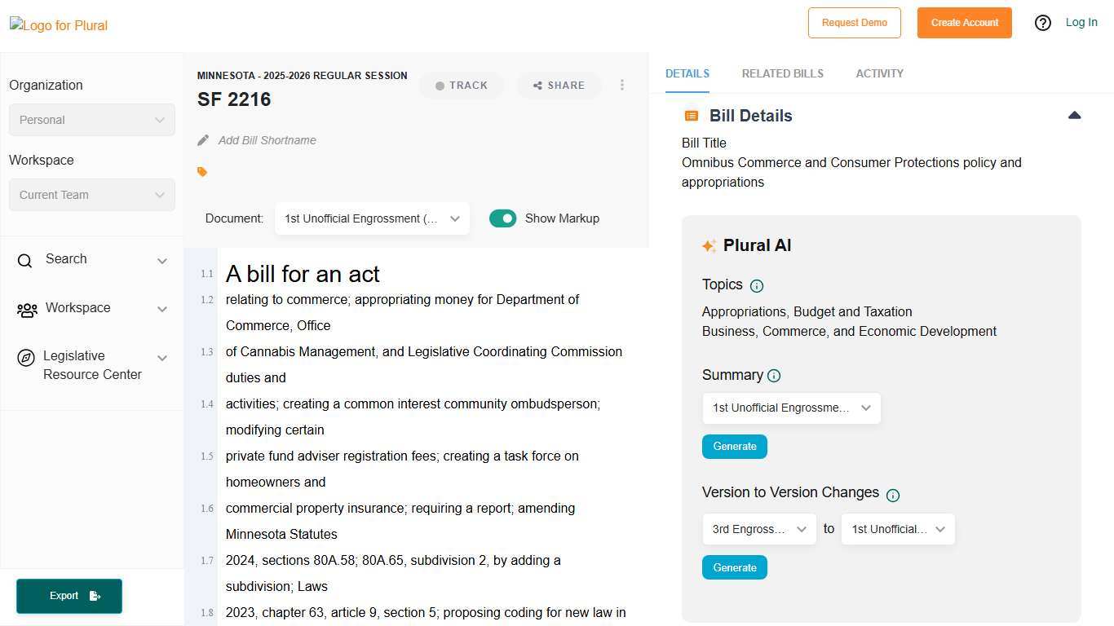Click the Log In link

(x=1081, y=22)
